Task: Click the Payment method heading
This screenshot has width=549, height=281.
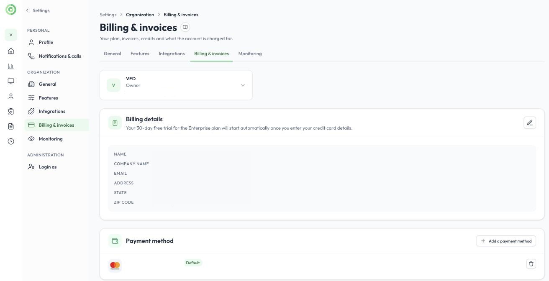Action: pyautogui.click(x=150, y=241)
